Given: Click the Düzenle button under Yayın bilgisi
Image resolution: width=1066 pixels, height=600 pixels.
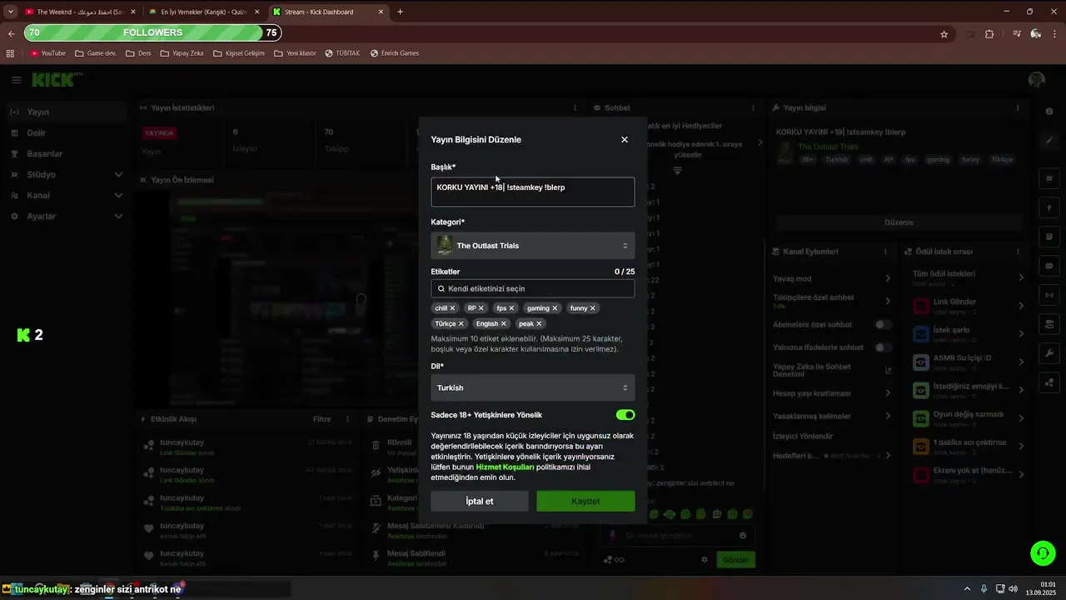Looking at the screenshot, I should tap(899, 222).
